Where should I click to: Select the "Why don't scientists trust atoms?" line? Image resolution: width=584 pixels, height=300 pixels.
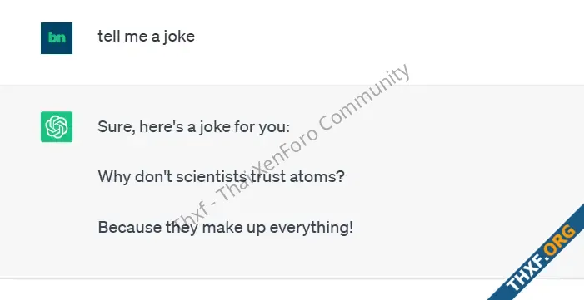222,176
